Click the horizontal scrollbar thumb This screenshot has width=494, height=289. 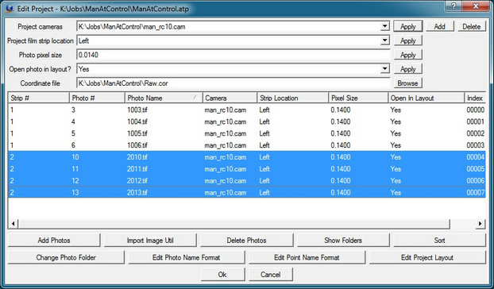(234, 224)
